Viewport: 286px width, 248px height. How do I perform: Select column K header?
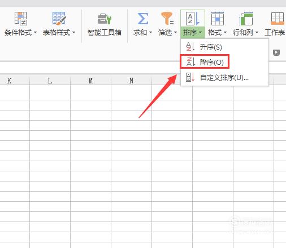(x=15, y=81)
